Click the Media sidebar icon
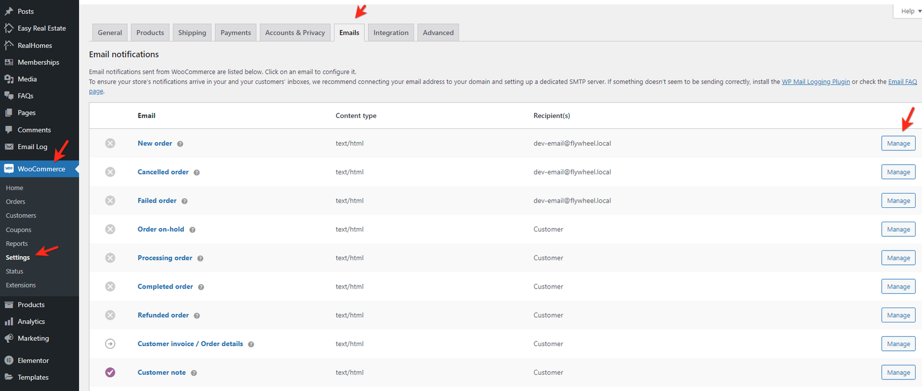The image size is (922, 391). [9, 79]
